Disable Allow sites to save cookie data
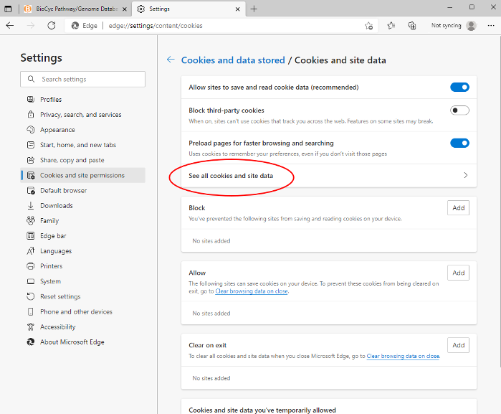The height and width of the screenshot is (414, 501). pos(459,88)
